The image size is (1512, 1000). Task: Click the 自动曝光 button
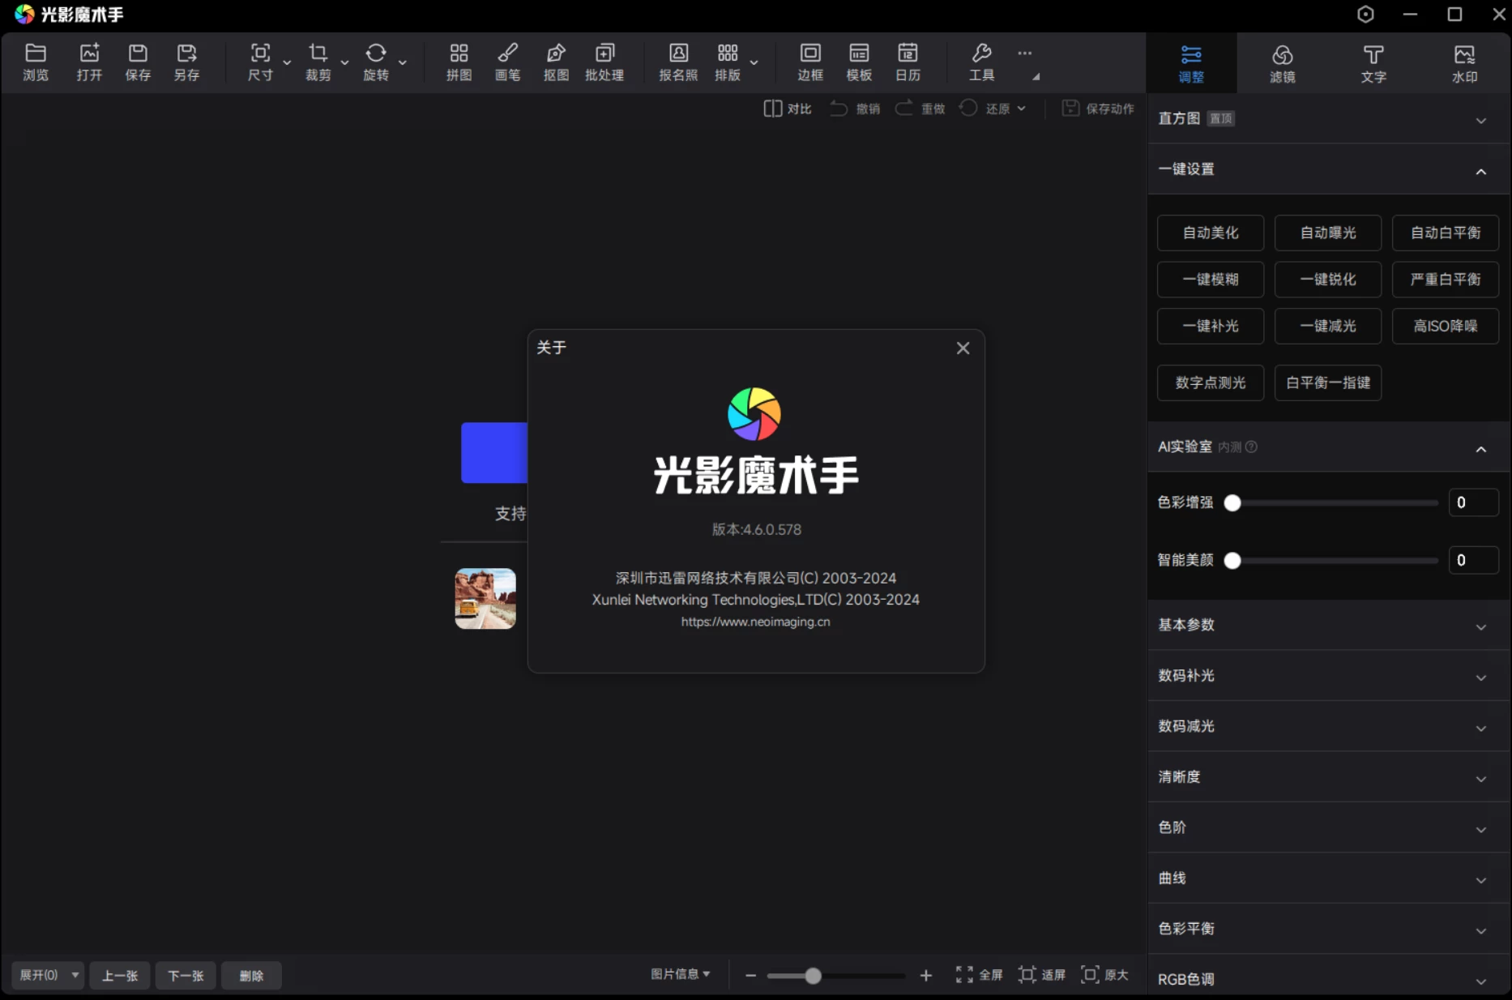[1328, 233]
